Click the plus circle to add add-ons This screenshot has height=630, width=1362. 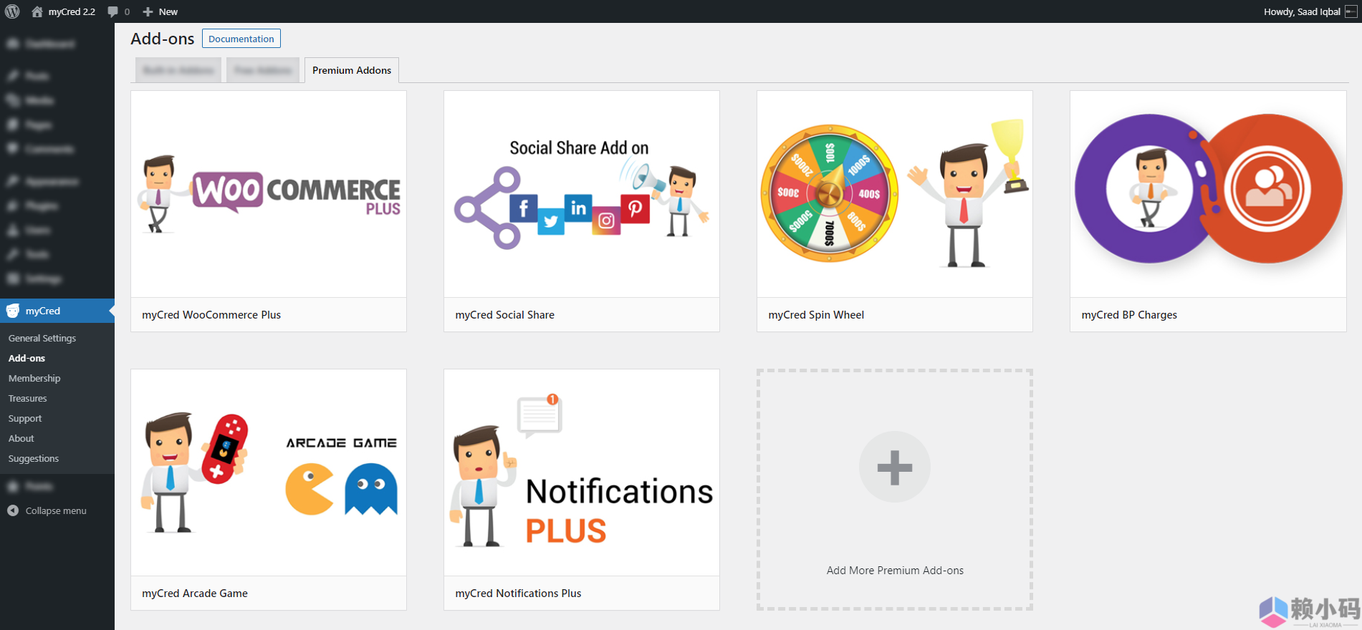(894, 467)
